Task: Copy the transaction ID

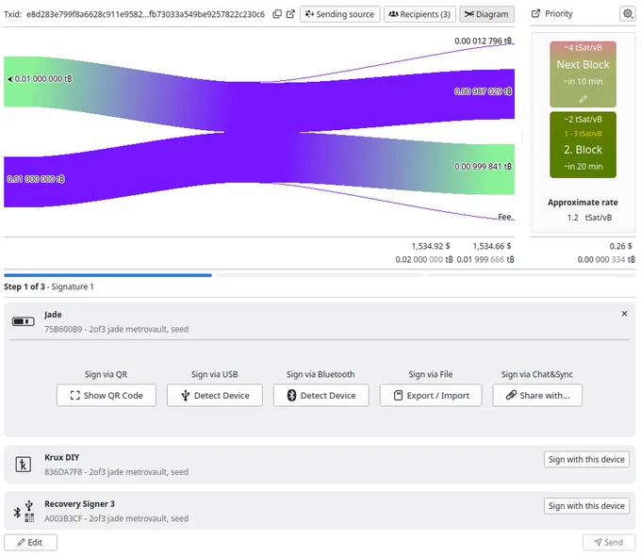Action: pyautogui.click(x=277, y=14)
